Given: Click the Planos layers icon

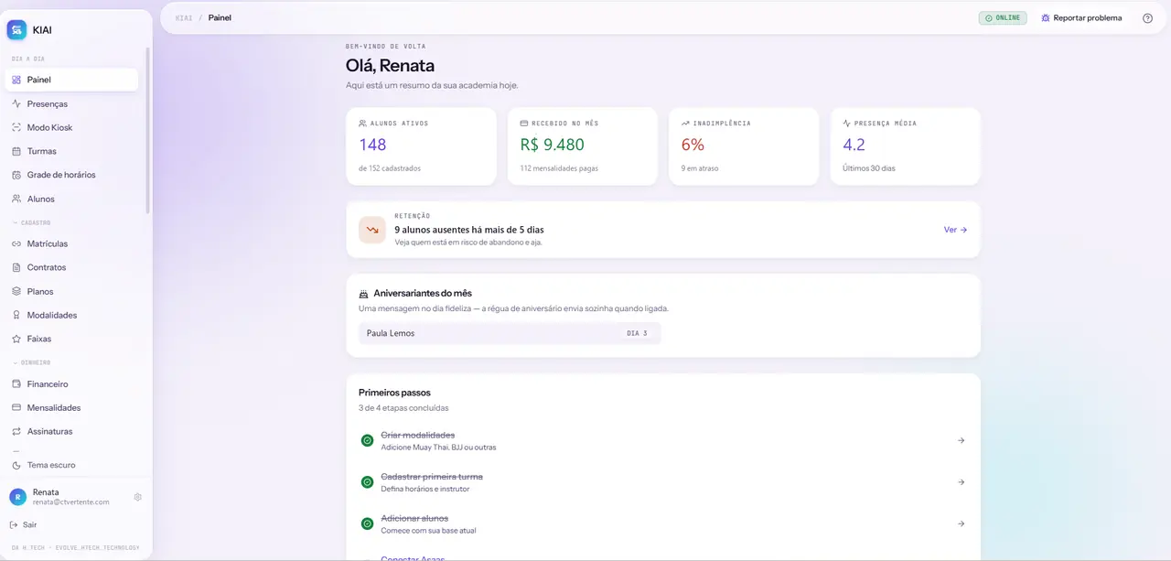Looking at the screenshot, I should point(16,291).
